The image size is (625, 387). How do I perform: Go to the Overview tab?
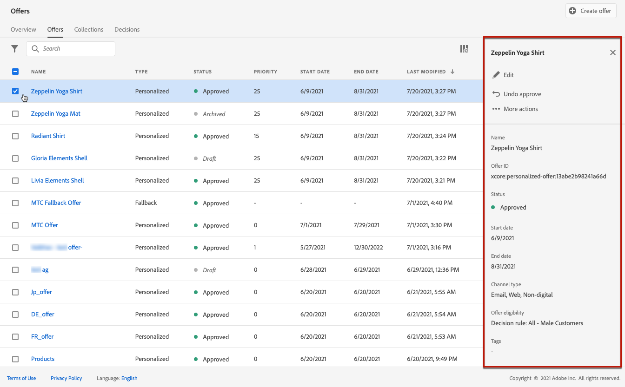23,29
